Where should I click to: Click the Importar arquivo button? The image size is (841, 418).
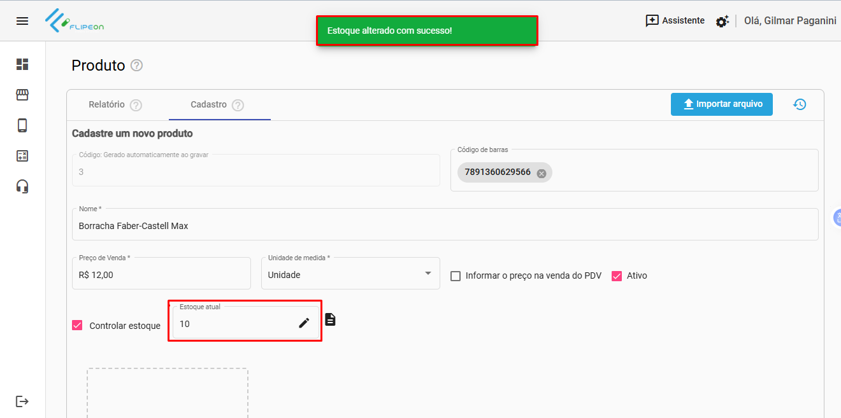click(721, 104)
